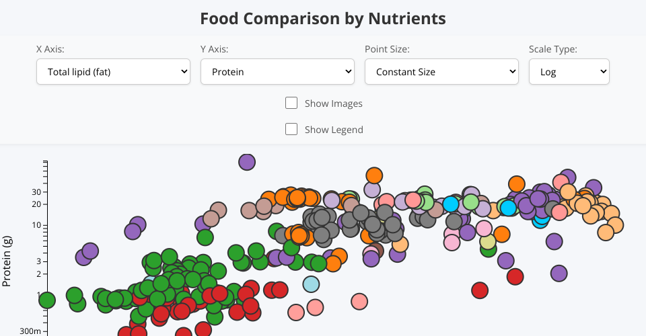
Task: Click the "Show Legend" label text
Action: point(334,130)
